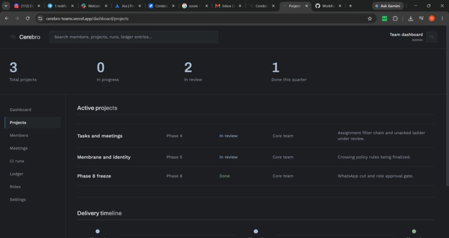Screen dimensions: 449x238
Task: Focus the search members and projects field
Action: click(134, 37)
